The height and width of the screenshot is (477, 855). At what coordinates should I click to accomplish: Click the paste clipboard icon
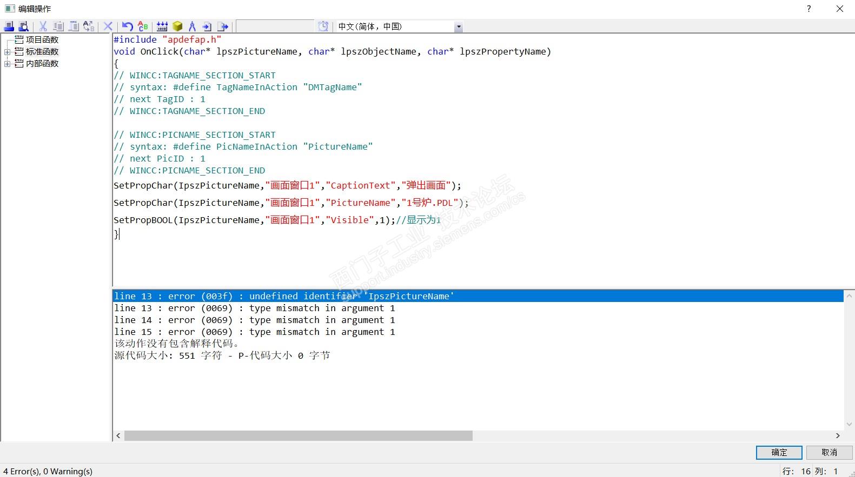(74, 26)
